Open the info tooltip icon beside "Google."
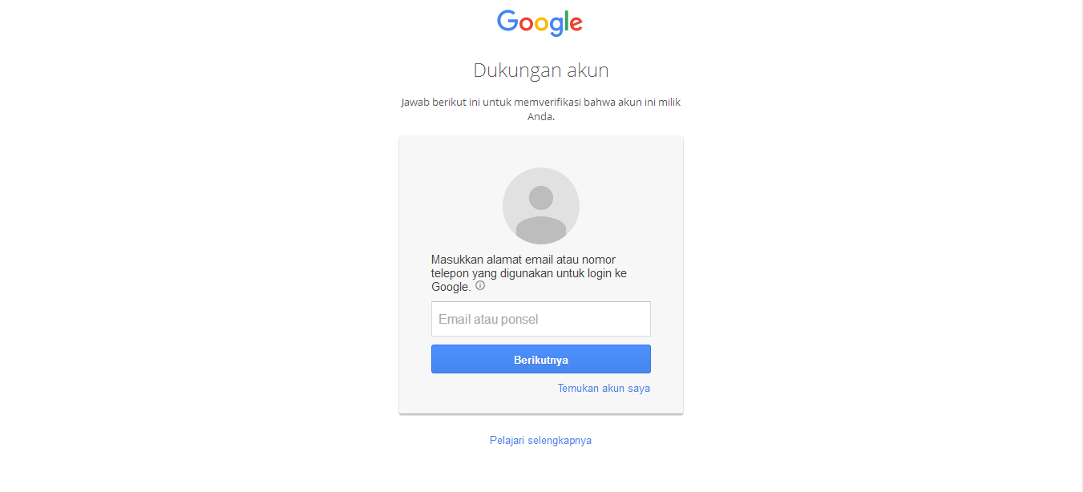The image size is (1083, 492). [480, 285]
